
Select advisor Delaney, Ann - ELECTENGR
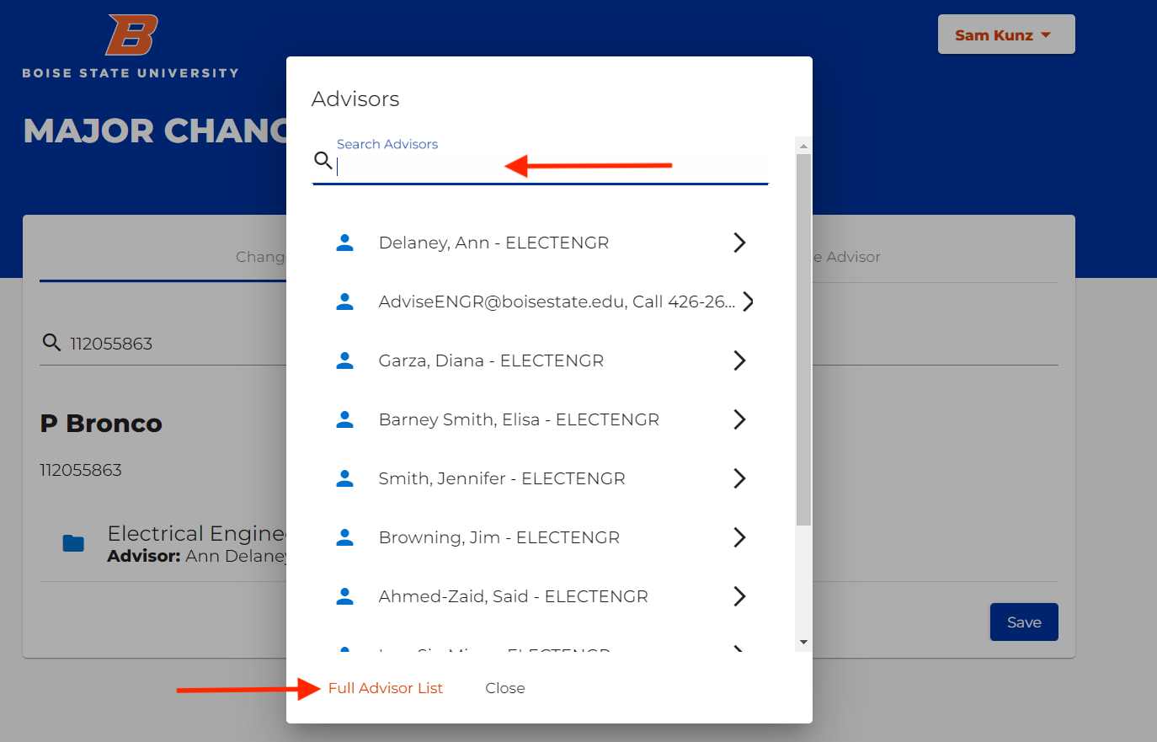click(541, 243)
